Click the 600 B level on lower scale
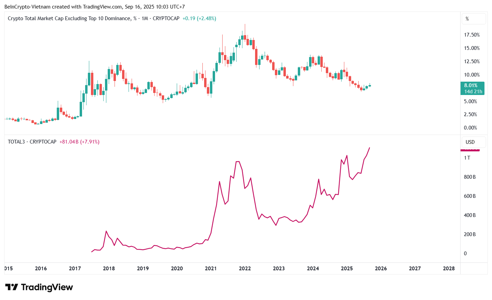This screenshot has width=492, height=300. coord(469,196)
